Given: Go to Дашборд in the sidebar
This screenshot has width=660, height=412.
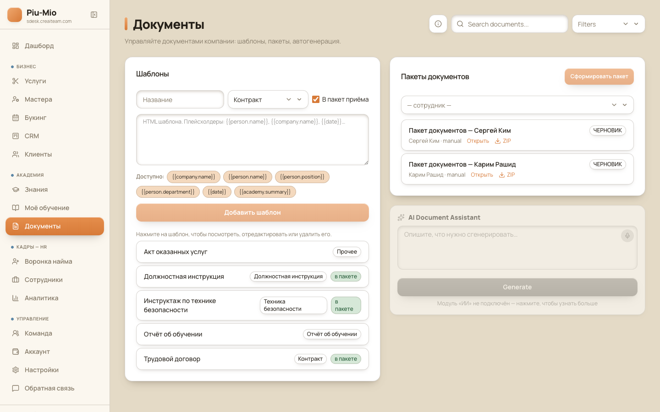Looking at the screenshot, I should [55, 46].
